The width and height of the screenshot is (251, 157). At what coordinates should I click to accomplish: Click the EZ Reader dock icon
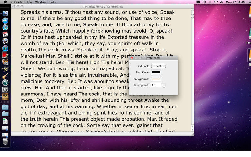coord(5,96)
